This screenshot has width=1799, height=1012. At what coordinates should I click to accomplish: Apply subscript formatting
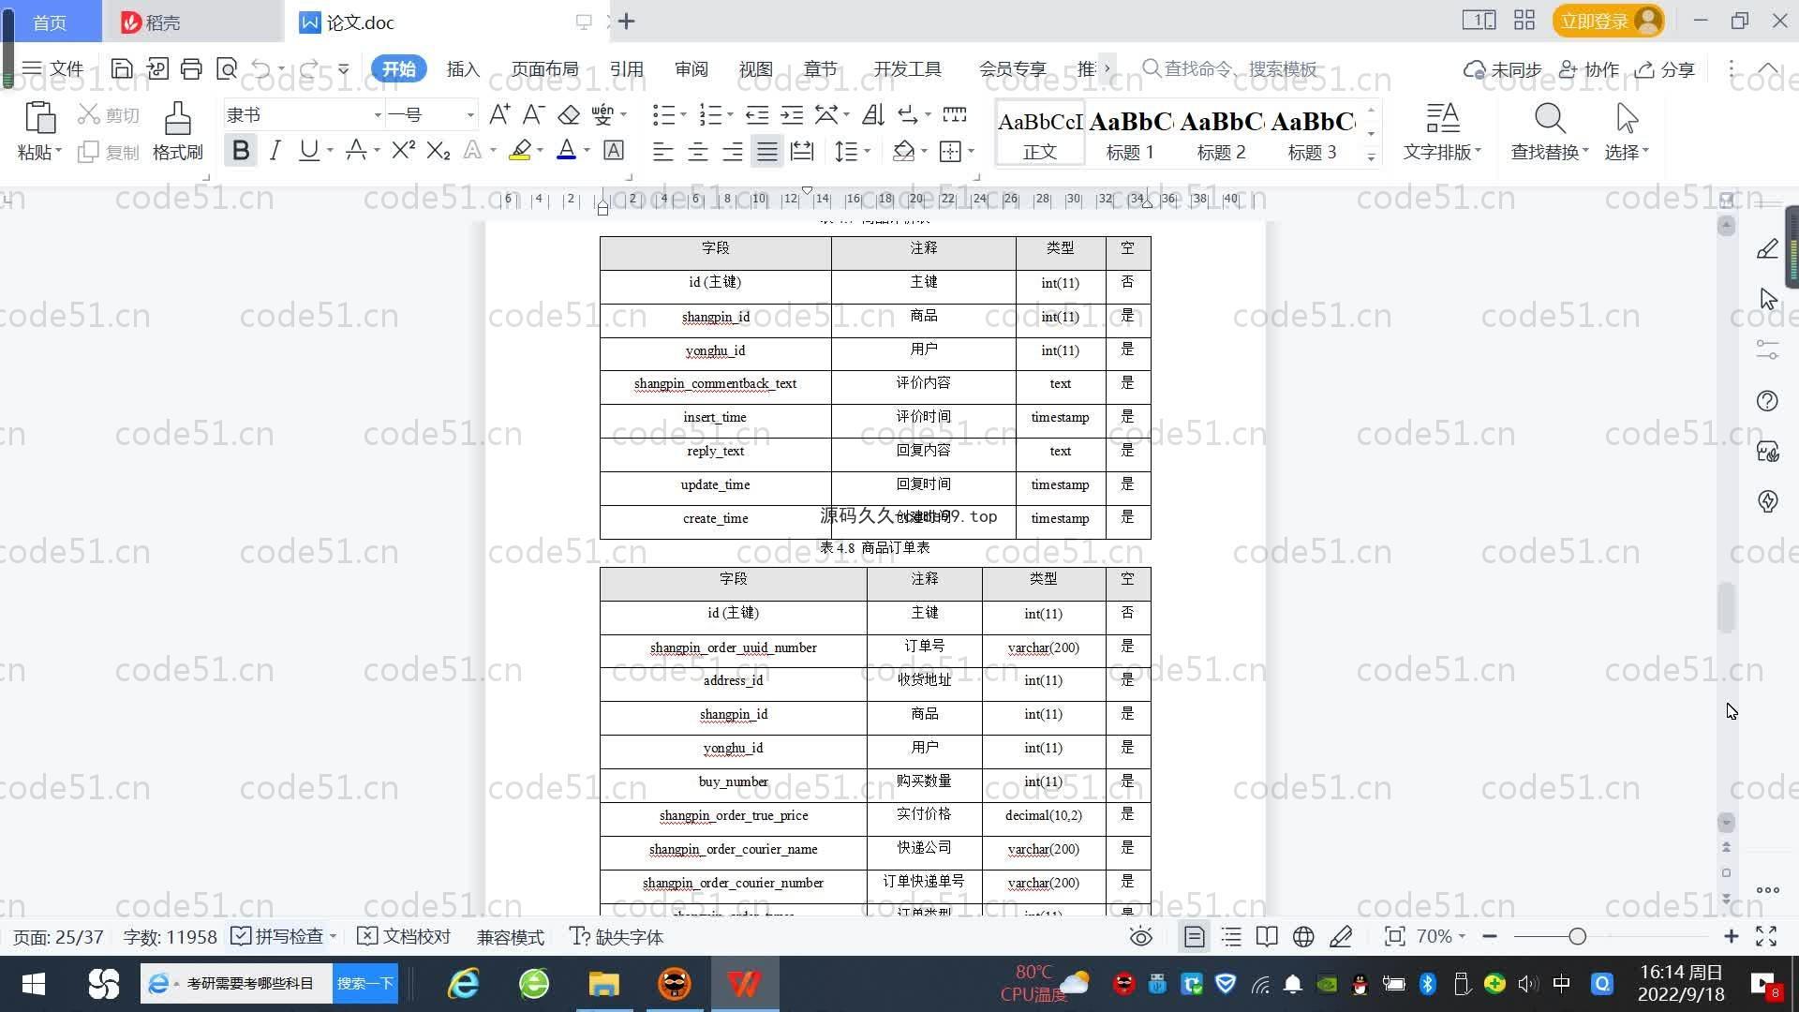pos(438,150)
